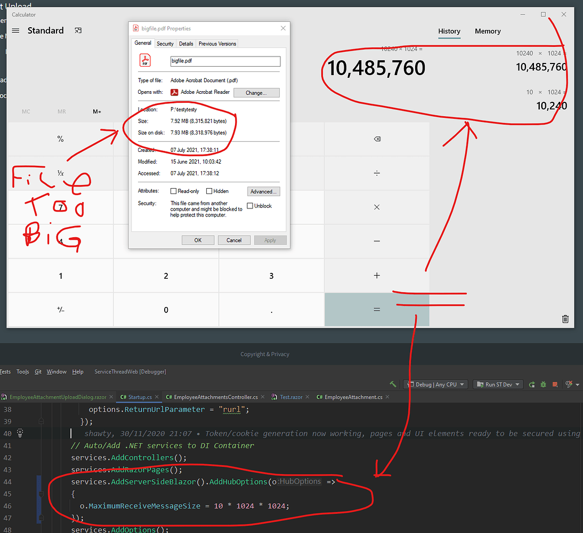Image resolution: width=583 pixels, height=533 pixels.
Task: Open the profiler icon right of the bug
Action: click(x=555, y=384)
